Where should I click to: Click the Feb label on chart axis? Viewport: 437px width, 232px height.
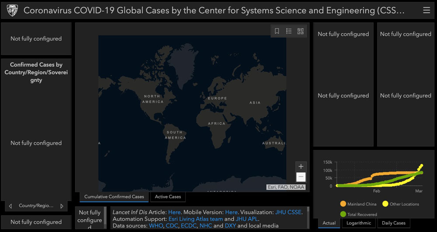(x=377, y=191)
